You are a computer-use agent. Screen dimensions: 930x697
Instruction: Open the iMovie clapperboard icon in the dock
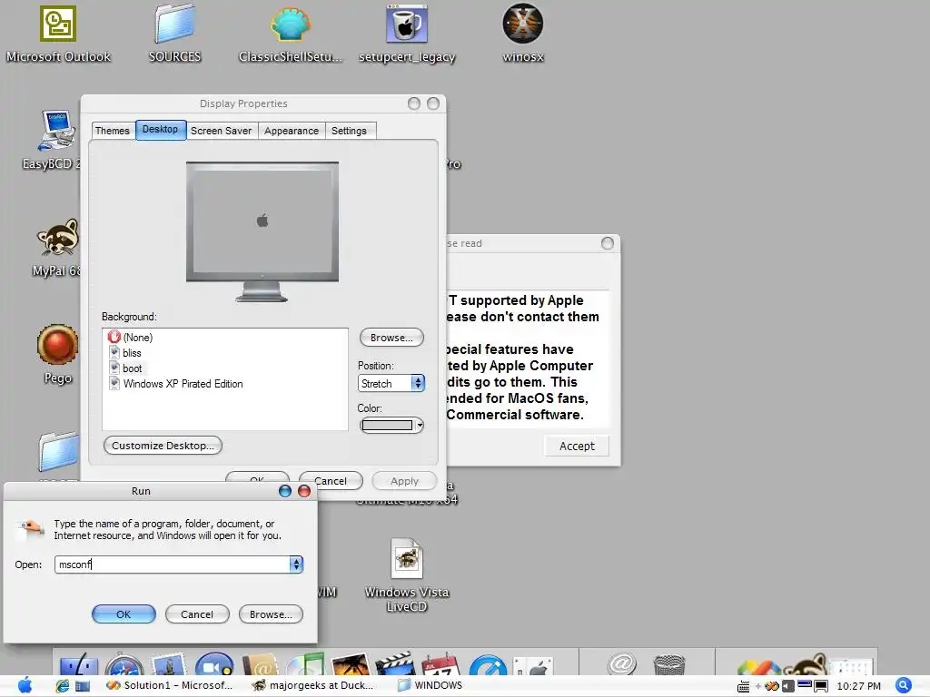396,665
